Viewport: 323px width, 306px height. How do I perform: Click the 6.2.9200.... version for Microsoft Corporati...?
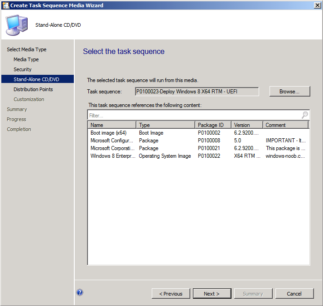pos(246,148)
